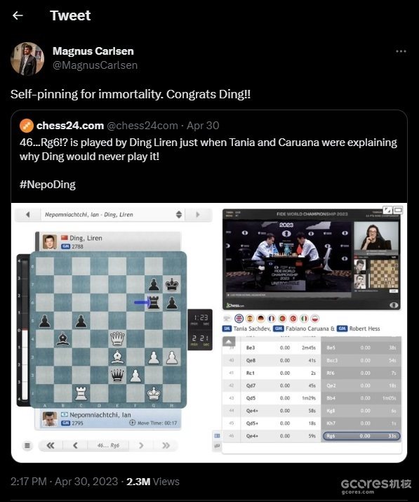
Task: Click the back arrow beside Tweet
Action: (18, 15)
